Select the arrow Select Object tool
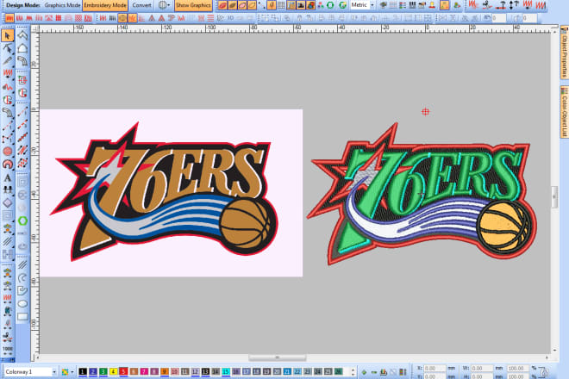569x379 pixels. [x=7, y=35]
